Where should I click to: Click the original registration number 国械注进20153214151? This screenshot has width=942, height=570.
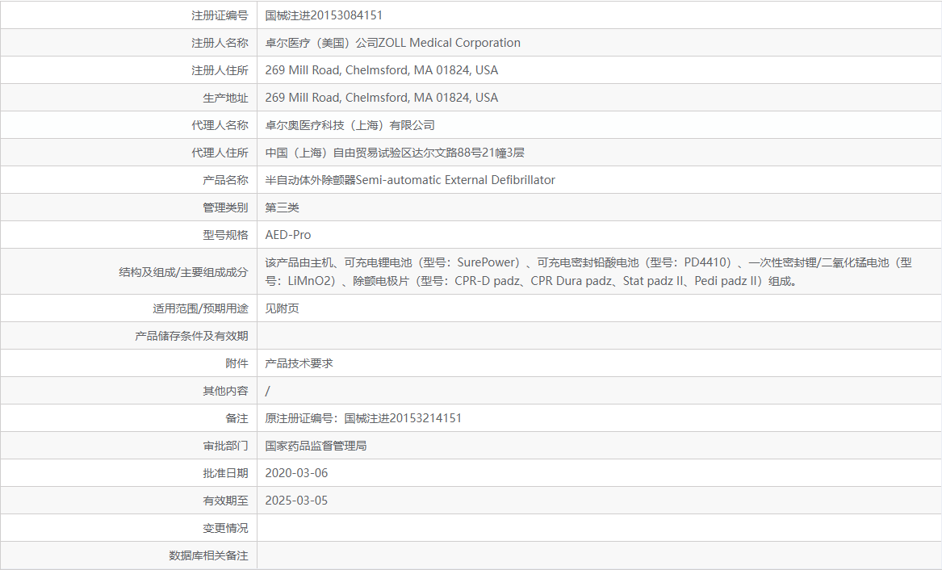(x=403, y=418)
